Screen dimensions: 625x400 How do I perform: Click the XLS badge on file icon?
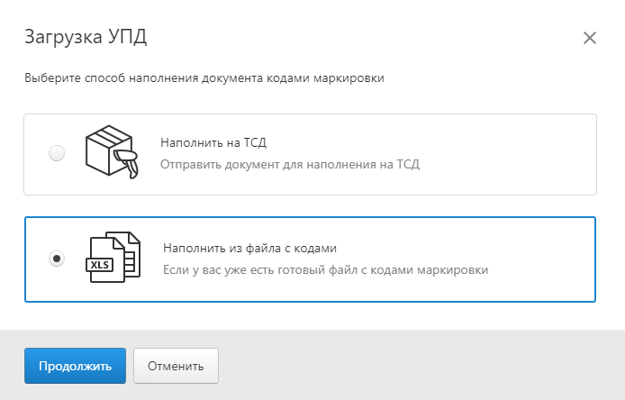coord(100,265)
